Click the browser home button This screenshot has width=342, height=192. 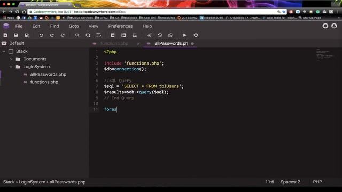(x=24, y=12)
